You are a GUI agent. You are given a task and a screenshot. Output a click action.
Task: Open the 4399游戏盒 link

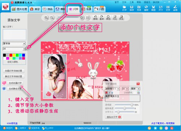pos(12,123)
